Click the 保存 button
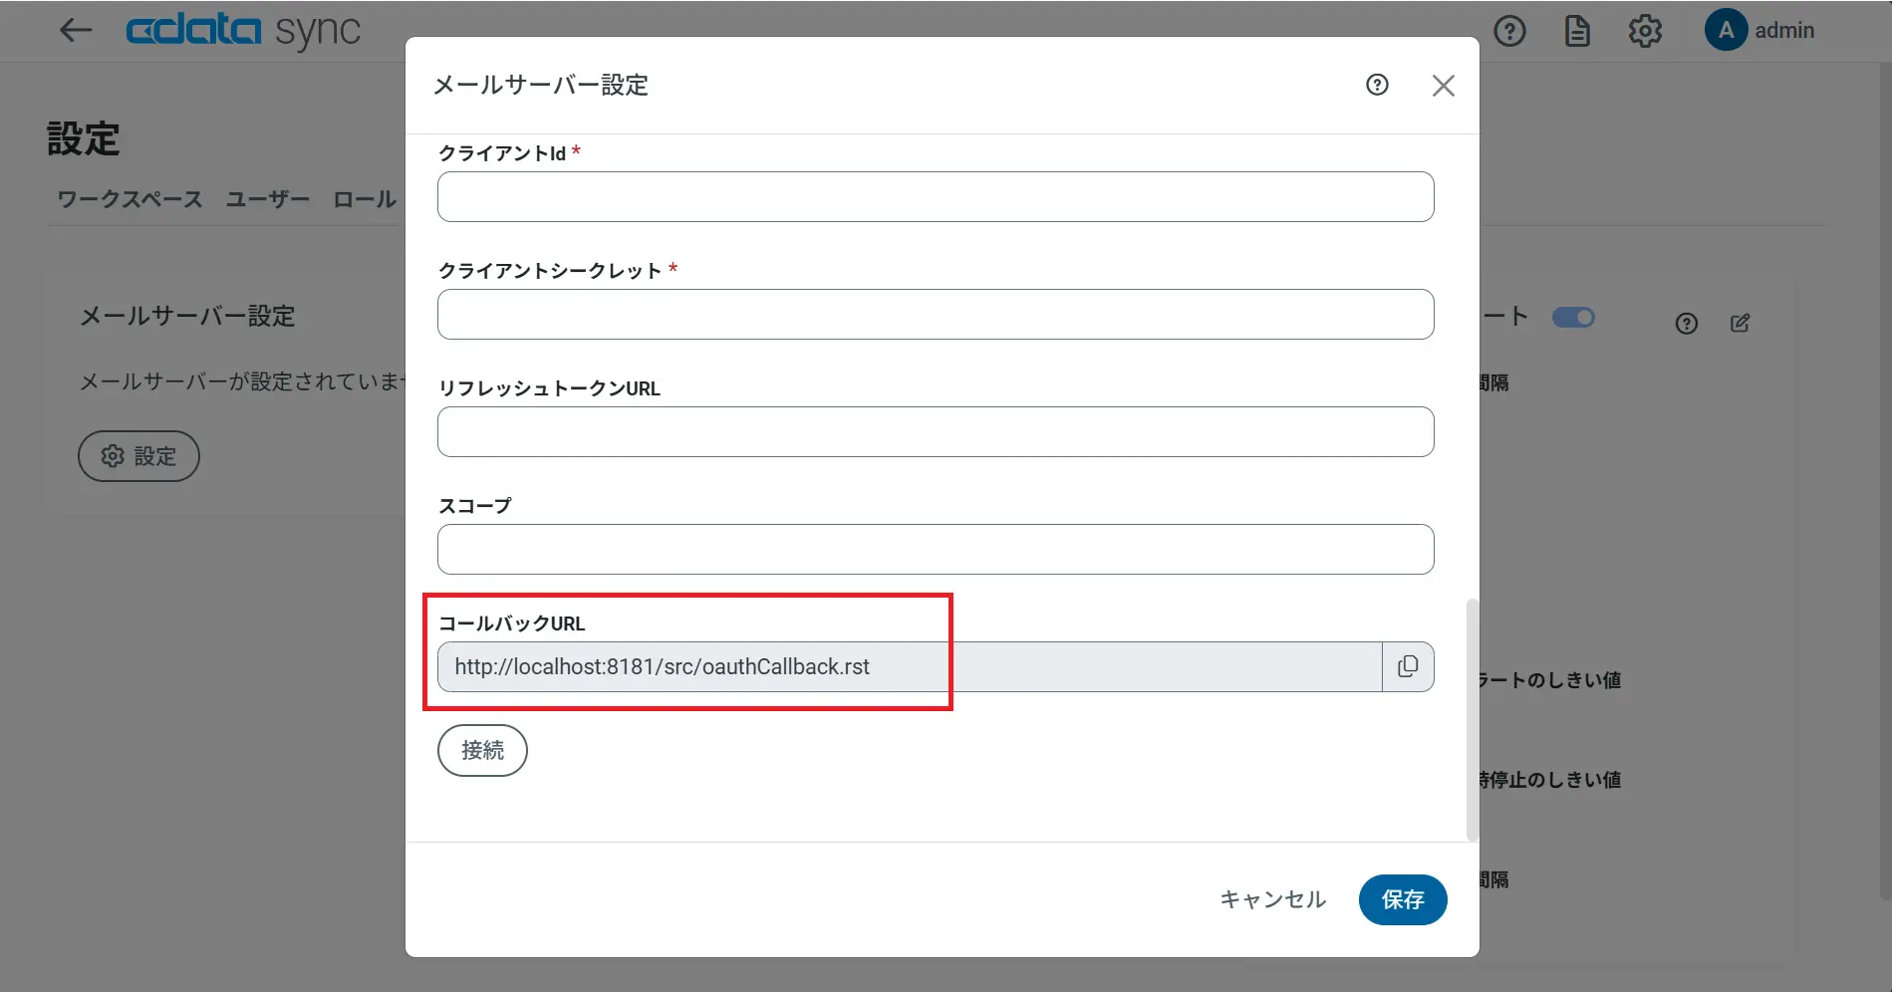1892x992 pixels. pos(1402,899)
